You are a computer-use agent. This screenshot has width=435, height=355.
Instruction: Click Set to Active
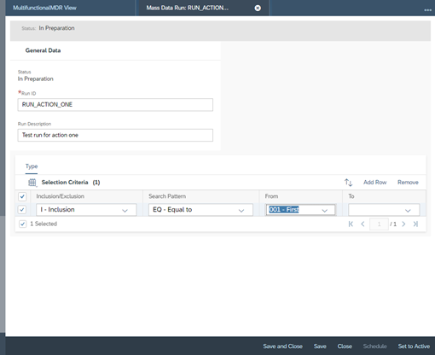tap(414, 346)
